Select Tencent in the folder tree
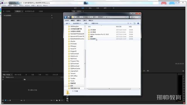Viewport: 187px width, 105px height. pyautogui.click(x=73, y=73)
